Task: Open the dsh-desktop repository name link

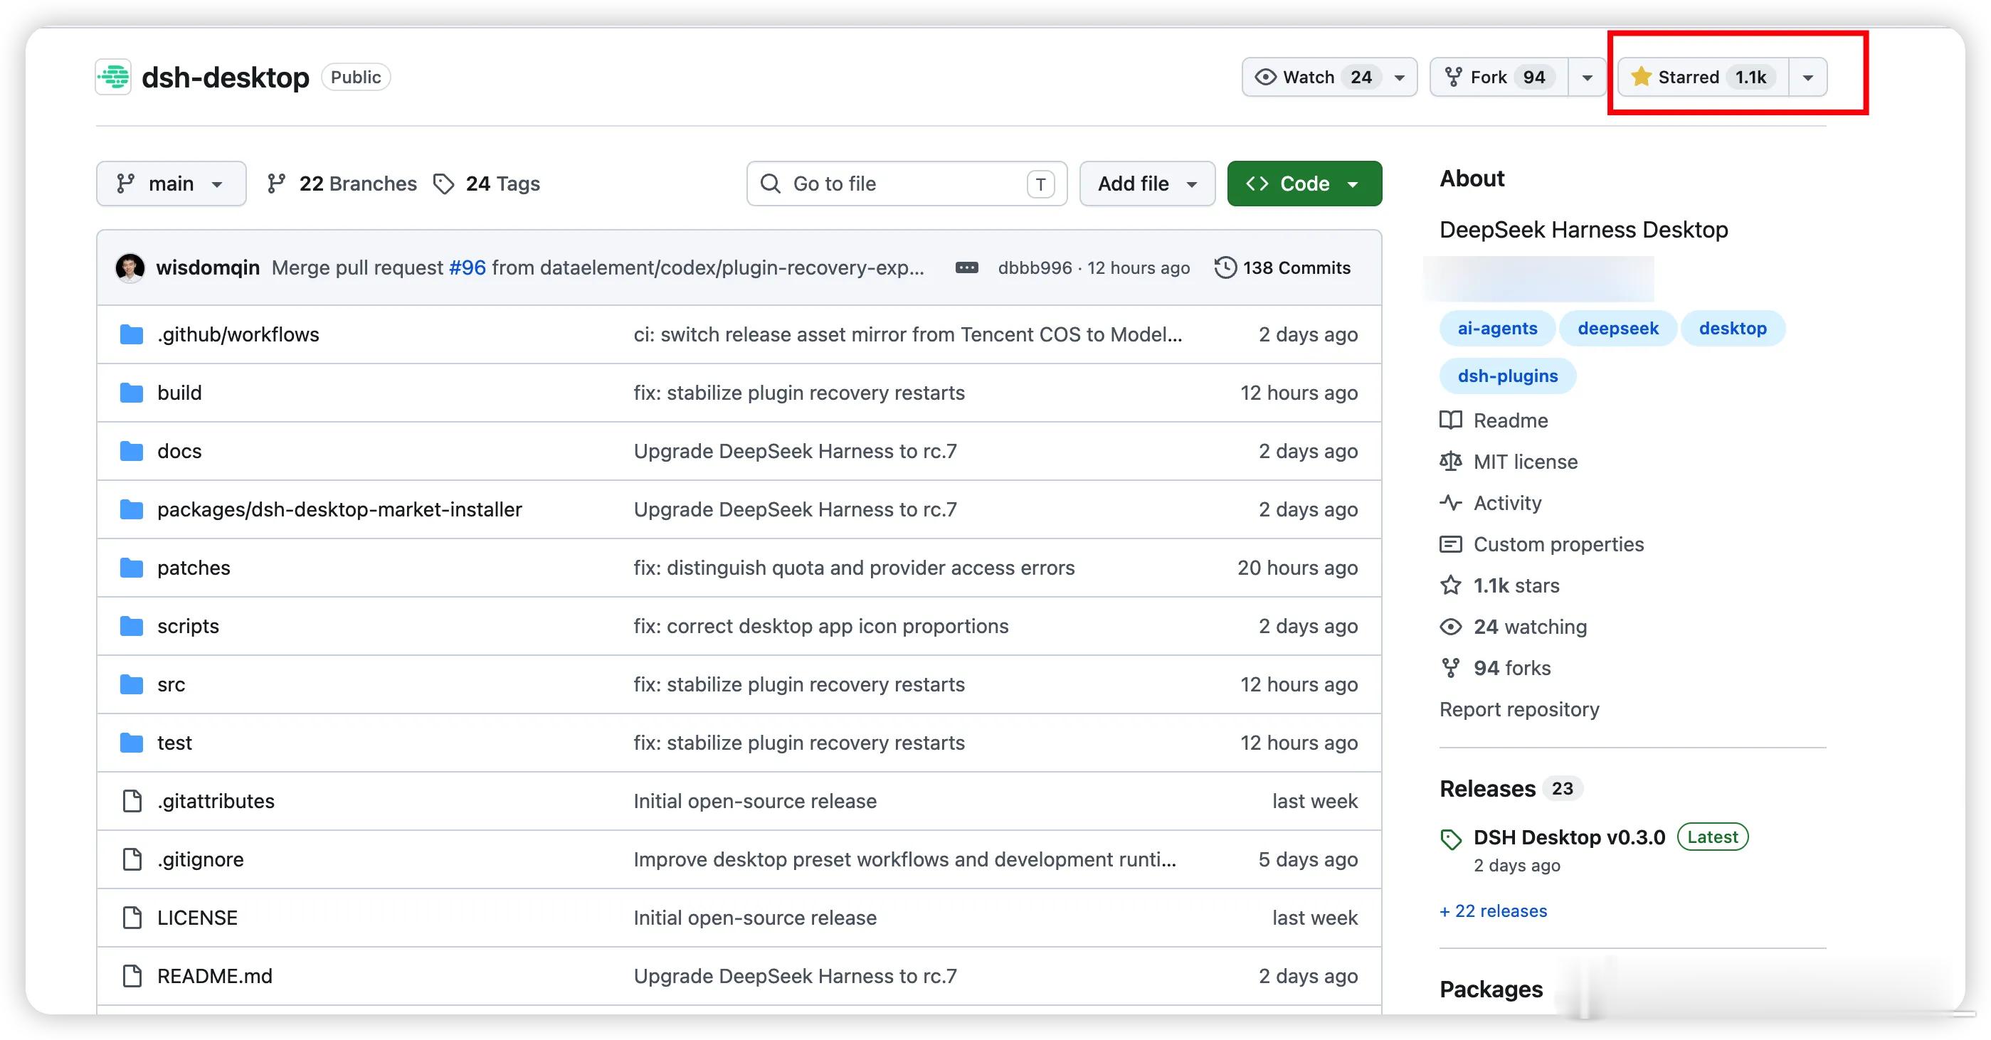Action: pyautogui.click(x=226, y=78)
